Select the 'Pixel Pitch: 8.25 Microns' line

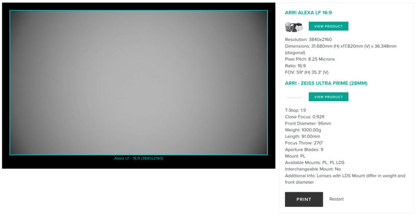pyautogui.click(x=310, y=59)
